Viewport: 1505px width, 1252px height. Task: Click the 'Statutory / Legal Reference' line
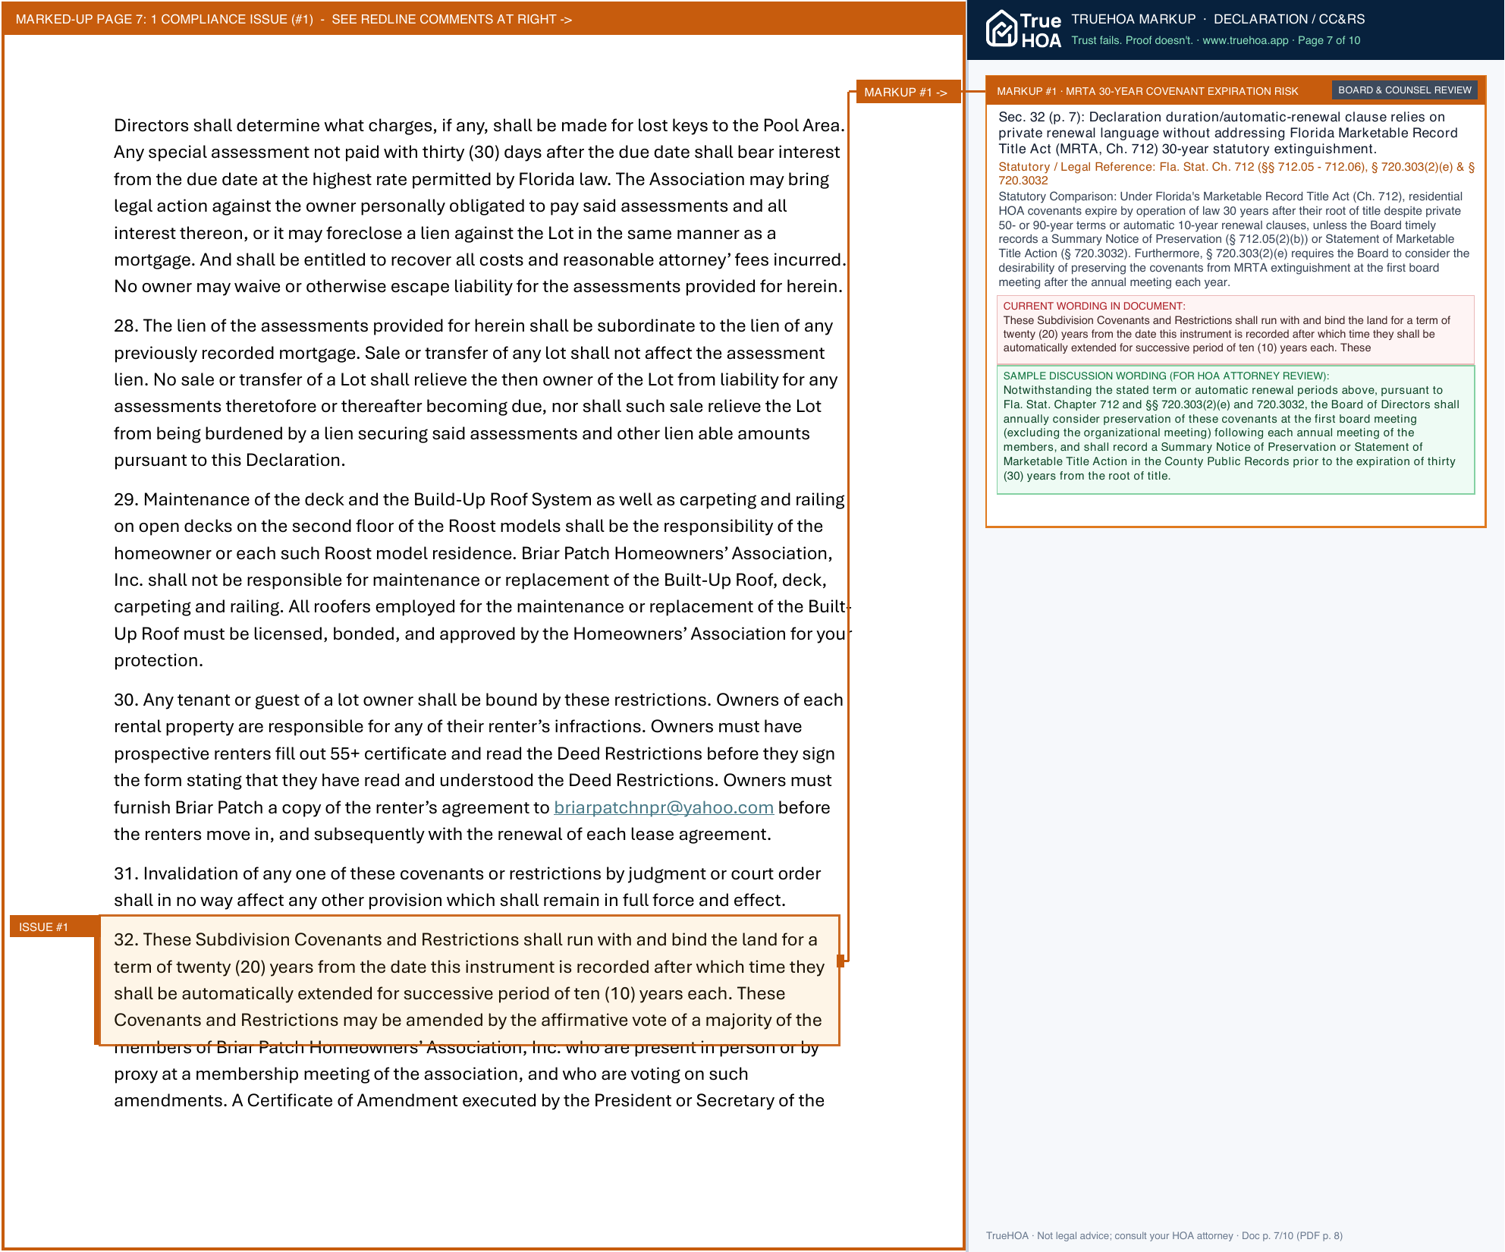1236,173
